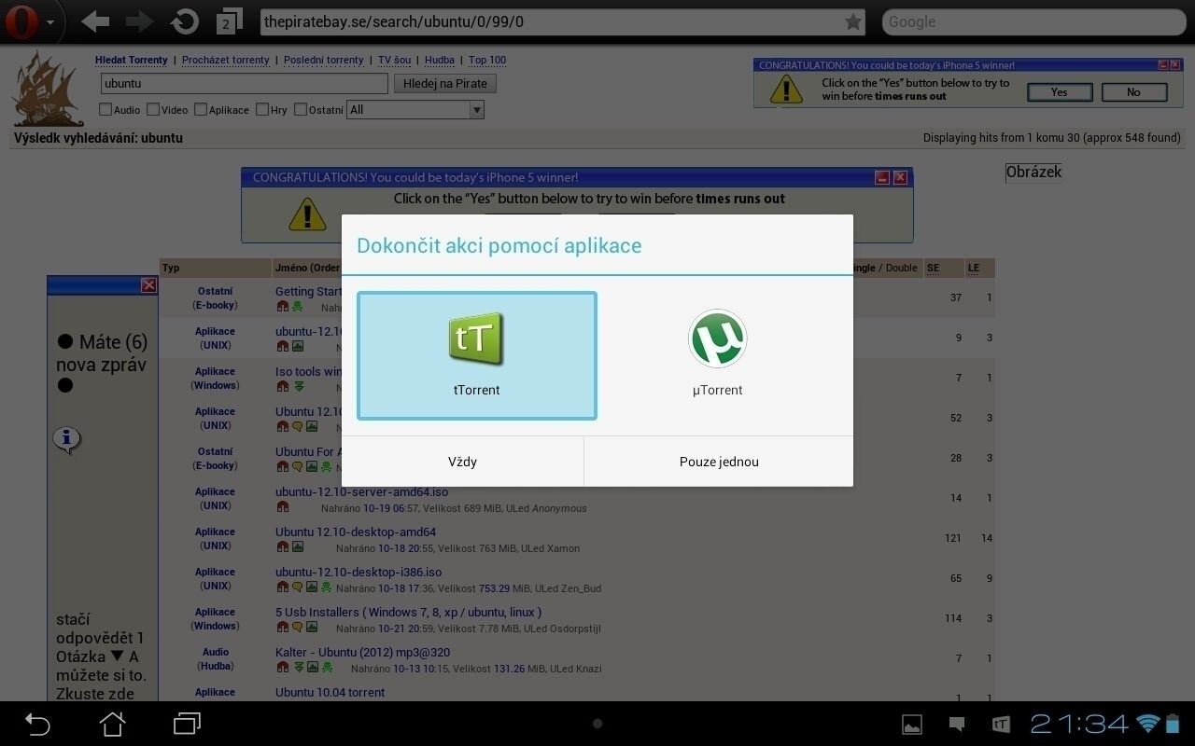Open 5 Usb Installers torrent link
1195x746 pixels.
(x=408, y=612)
